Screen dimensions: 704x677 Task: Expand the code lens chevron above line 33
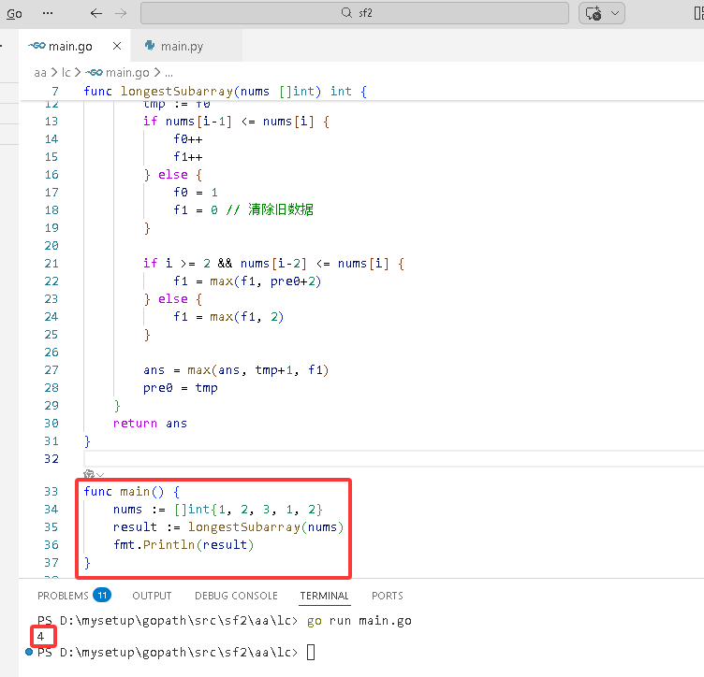(x=100, y=474)
